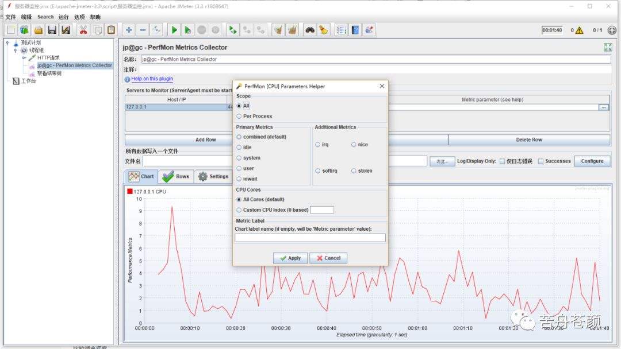
Task: Collapse the 测试计划 tree node
Action: pos(7,42)
